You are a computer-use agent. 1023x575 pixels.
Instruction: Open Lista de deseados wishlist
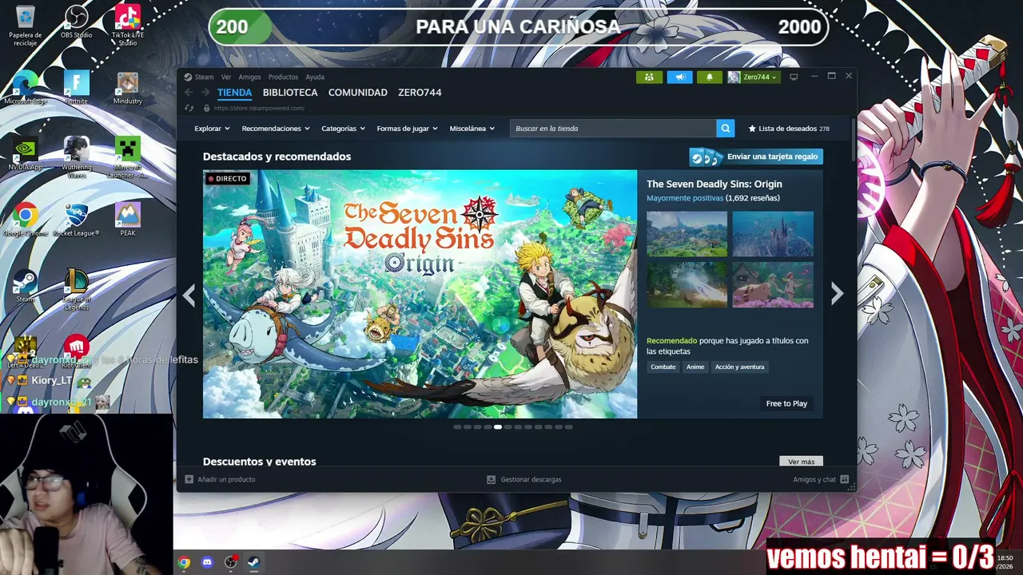(x=789, y=129)
